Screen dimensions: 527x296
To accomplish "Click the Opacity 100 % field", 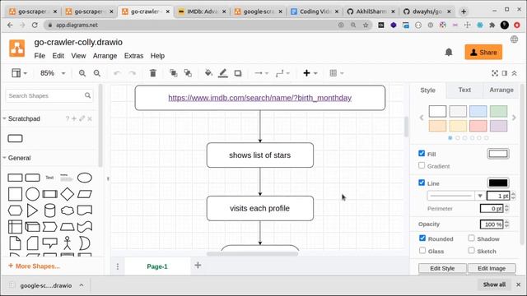I will [x=492, y=224].
